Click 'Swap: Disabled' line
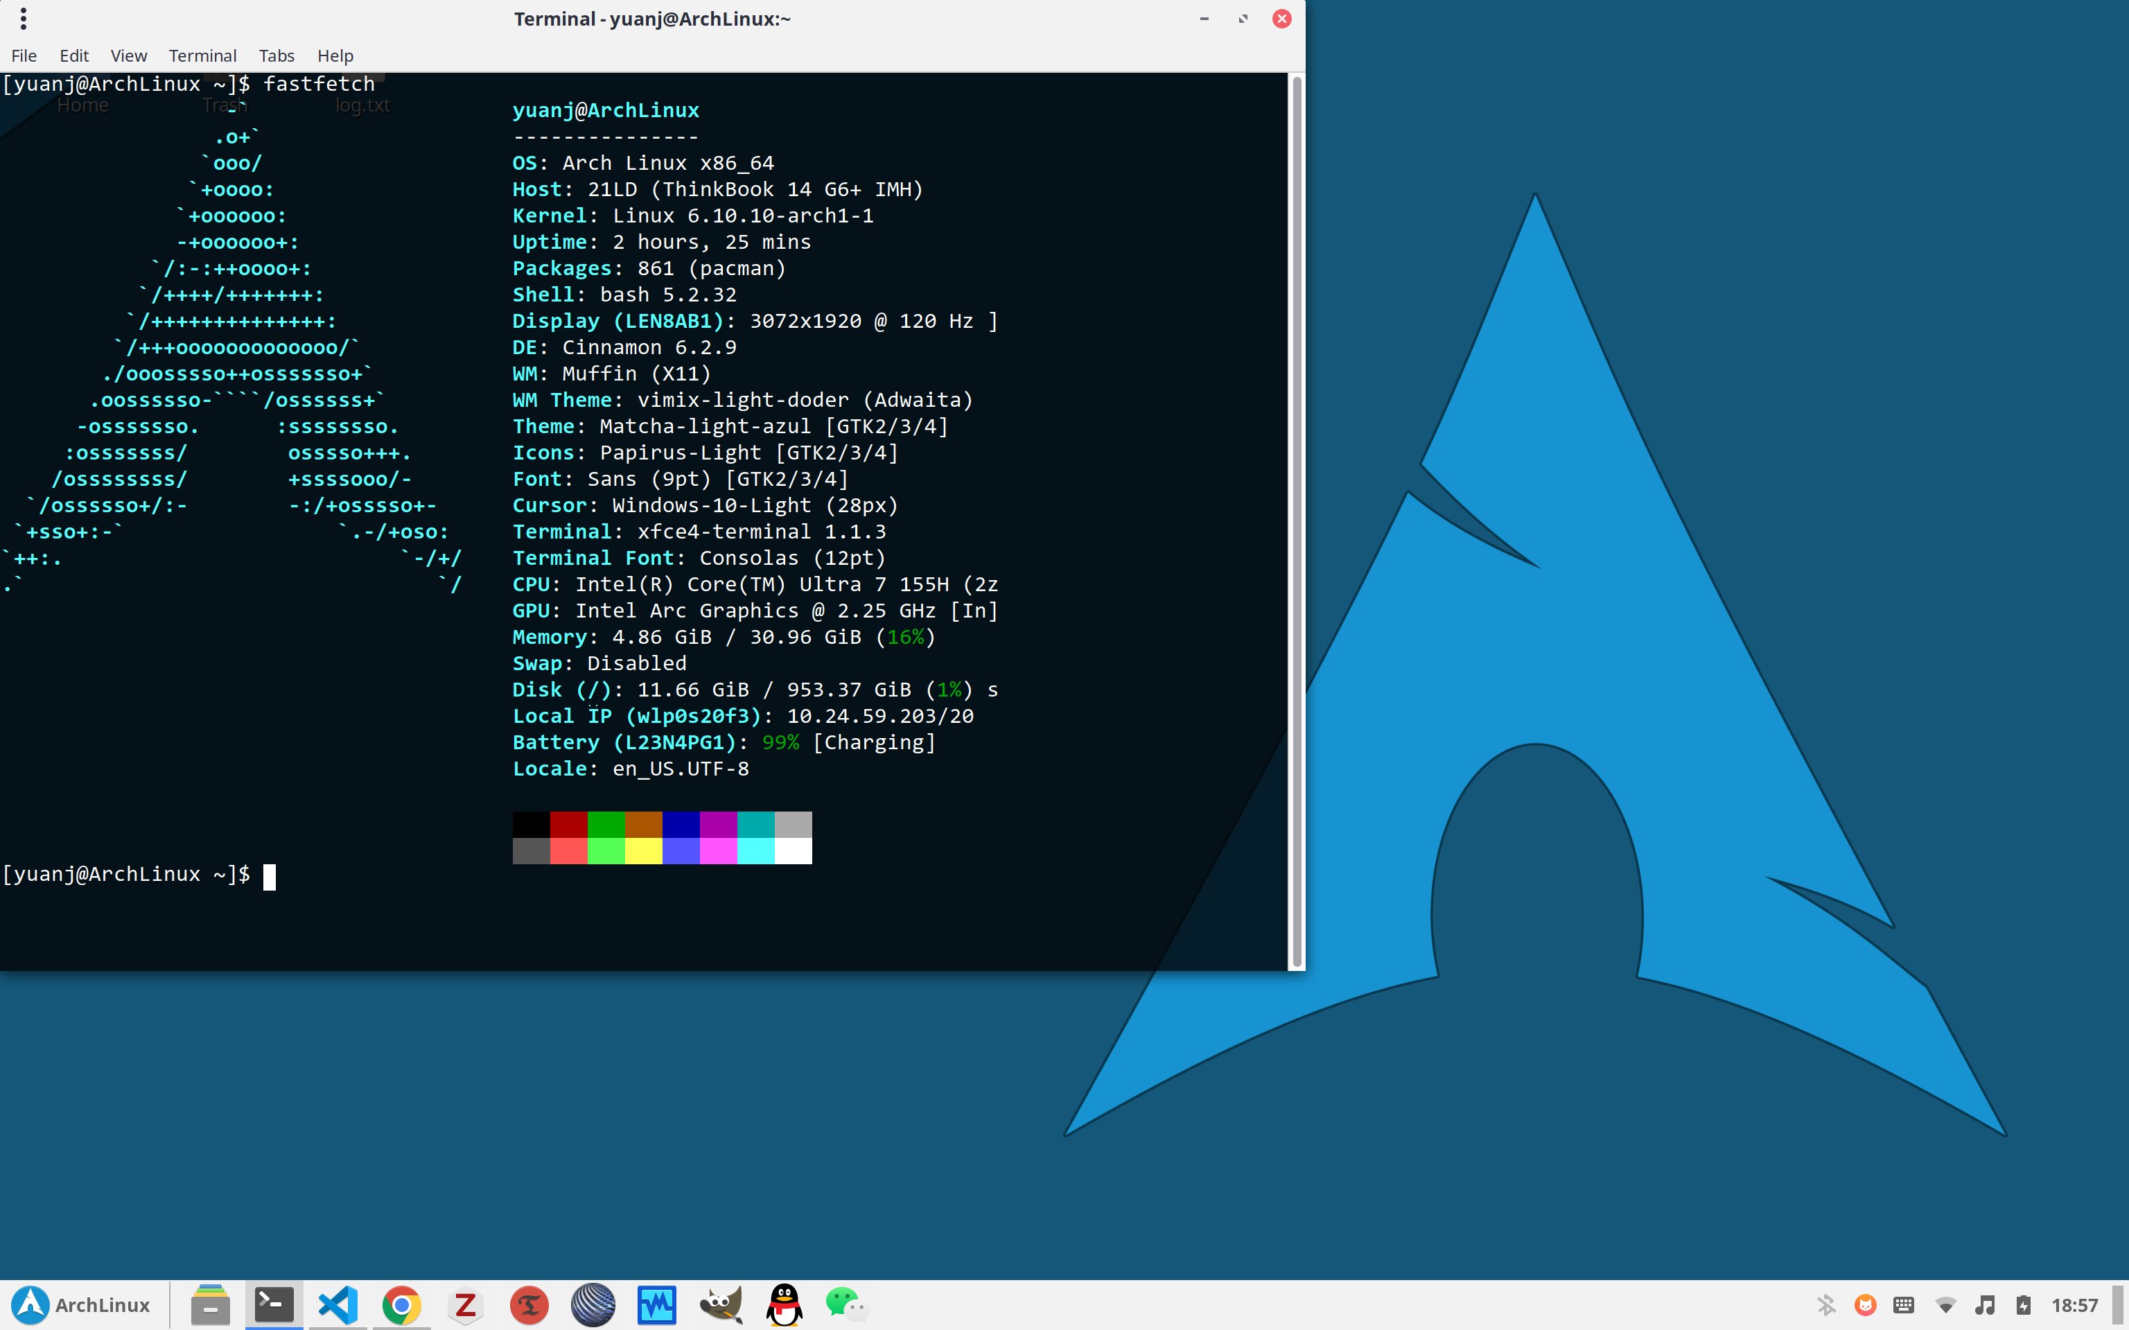This screenshot has height=1330, width=2129. coord(599,663)
